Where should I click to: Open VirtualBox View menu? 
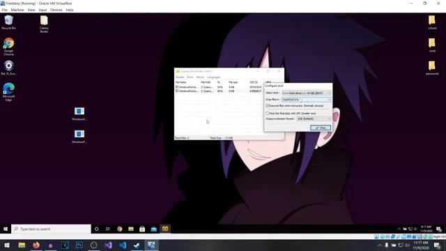point(31,10)
